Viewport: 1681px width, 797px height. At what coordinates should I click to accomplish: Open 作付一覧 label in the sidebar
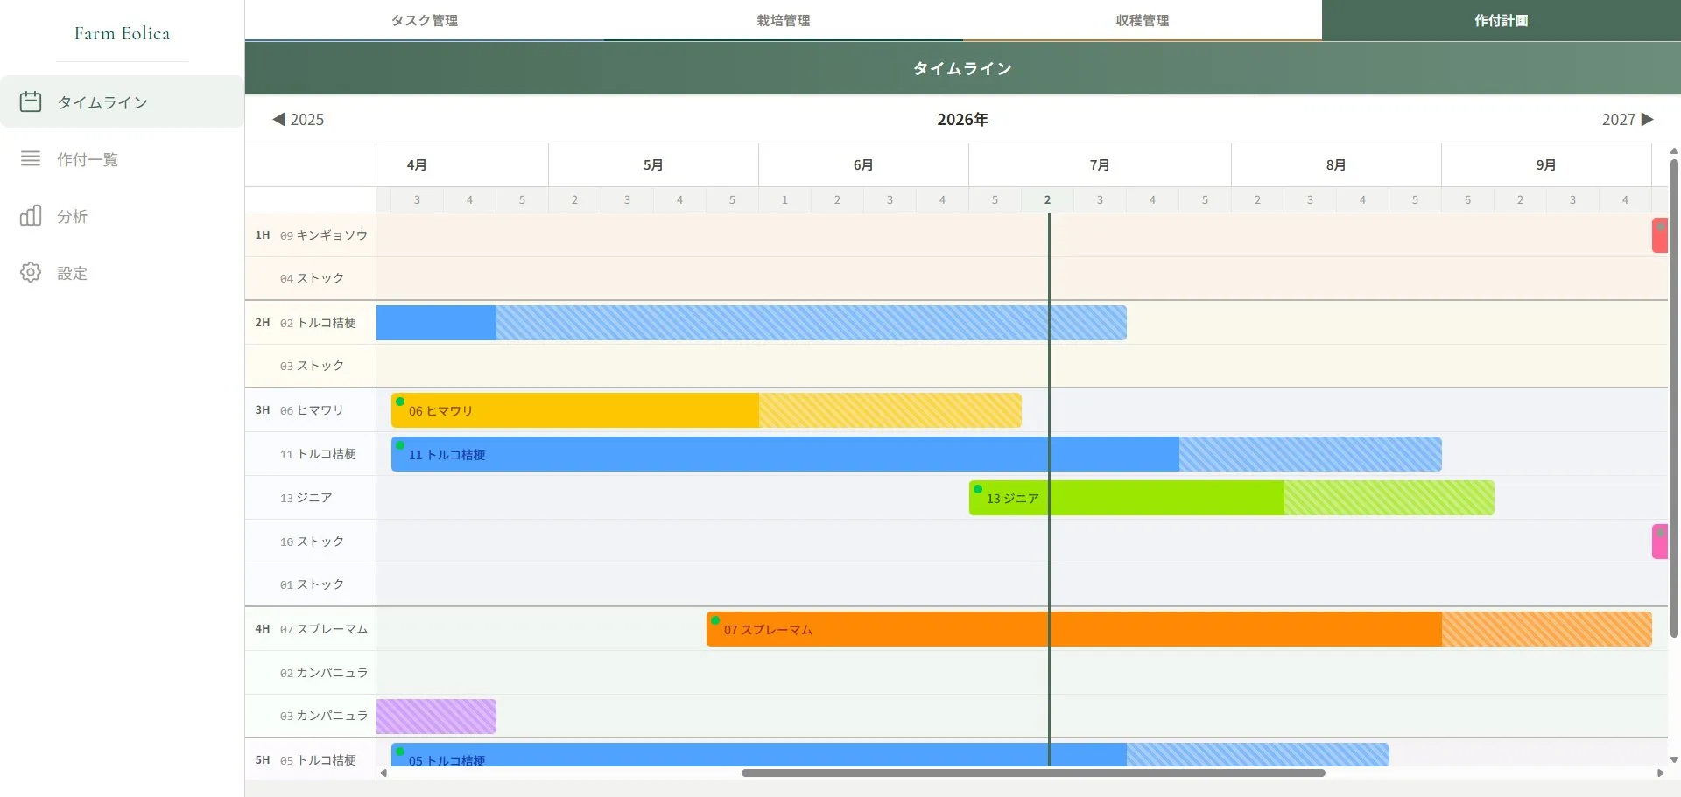click(x=88, y=159)
